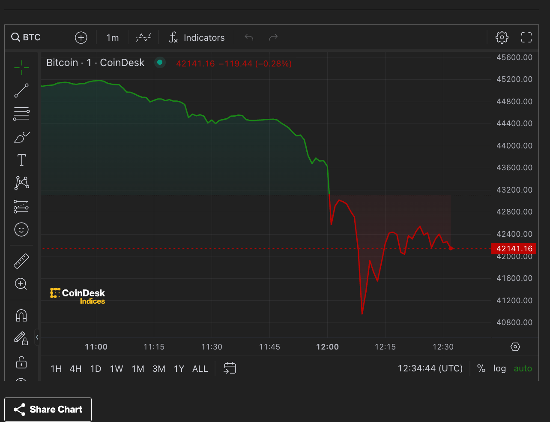Click the add symbol plus icon
This screenshot has height=422, width=550.
pyautogui.click(x=81, y=37)
